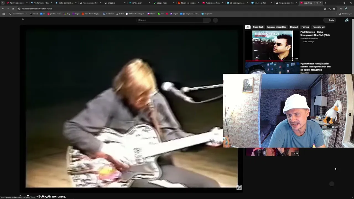Viewport: 354px width, 199px height.
Task: Open the '(2) Входящие - Поч...' bookmark
Action: (x=189, y=14)
